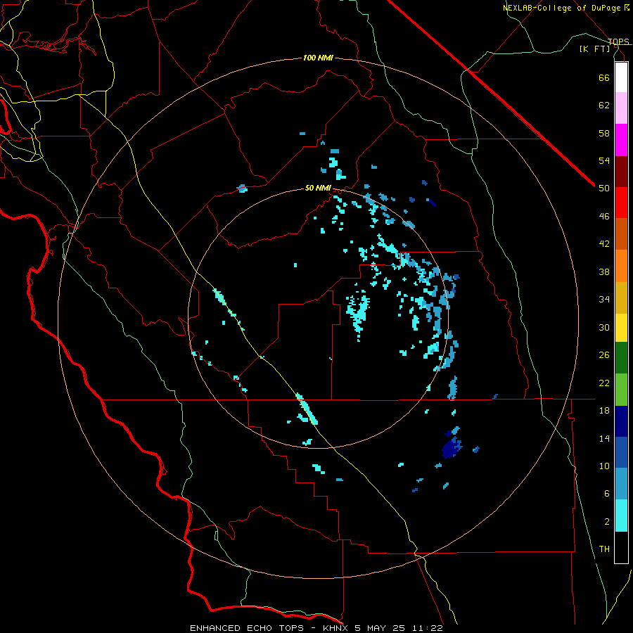Image resolution: width=633 pixels, height=633 pixels.
Task: Click the white swatch in the tops legend
Action: (621, 77)
